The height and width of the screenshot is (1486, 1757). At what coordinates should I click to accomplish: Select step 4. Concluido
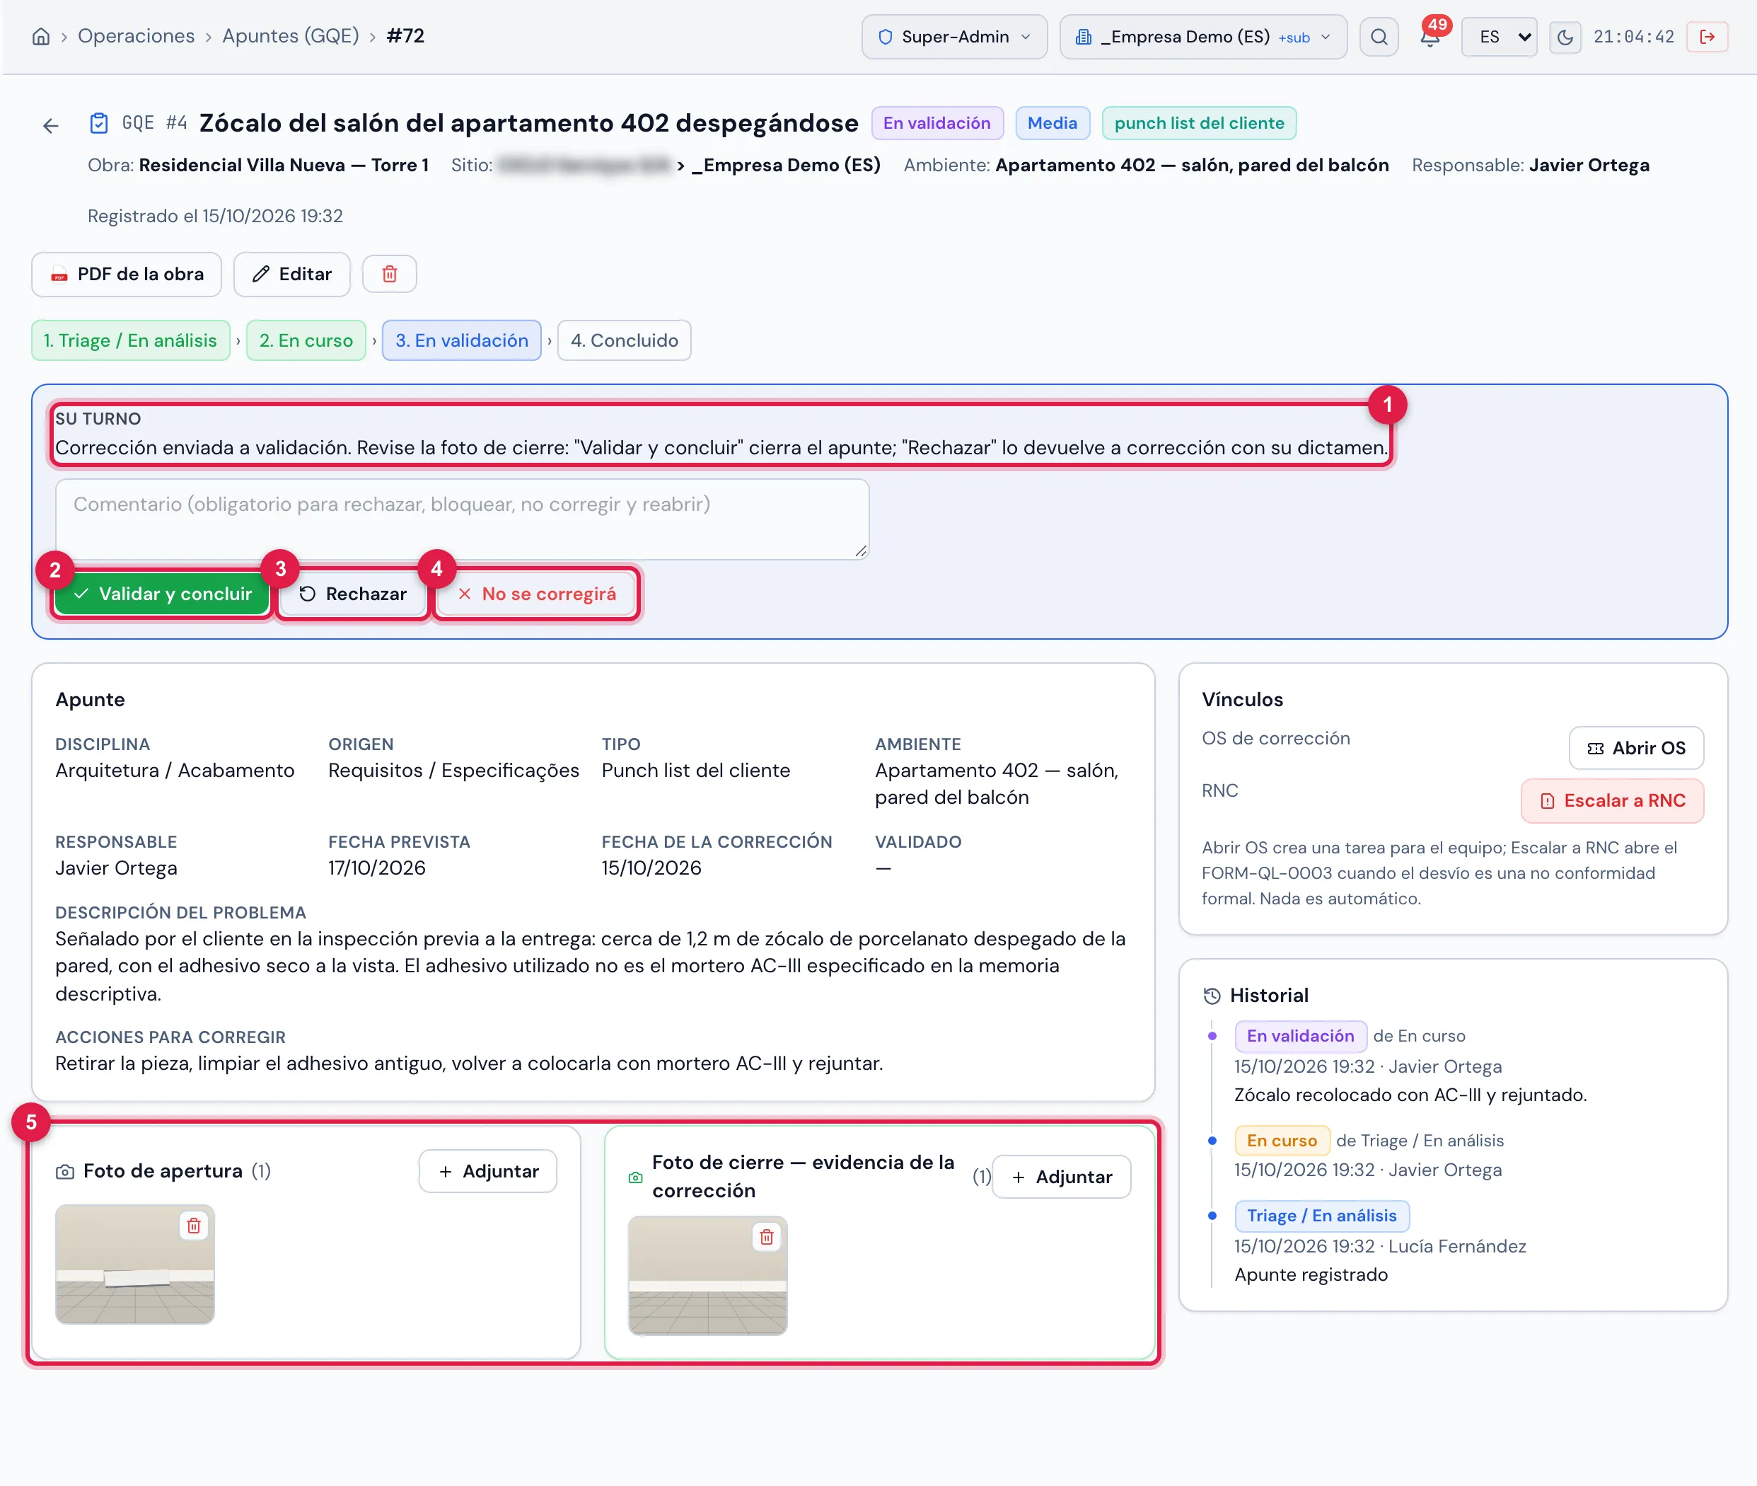coord(624,340)
